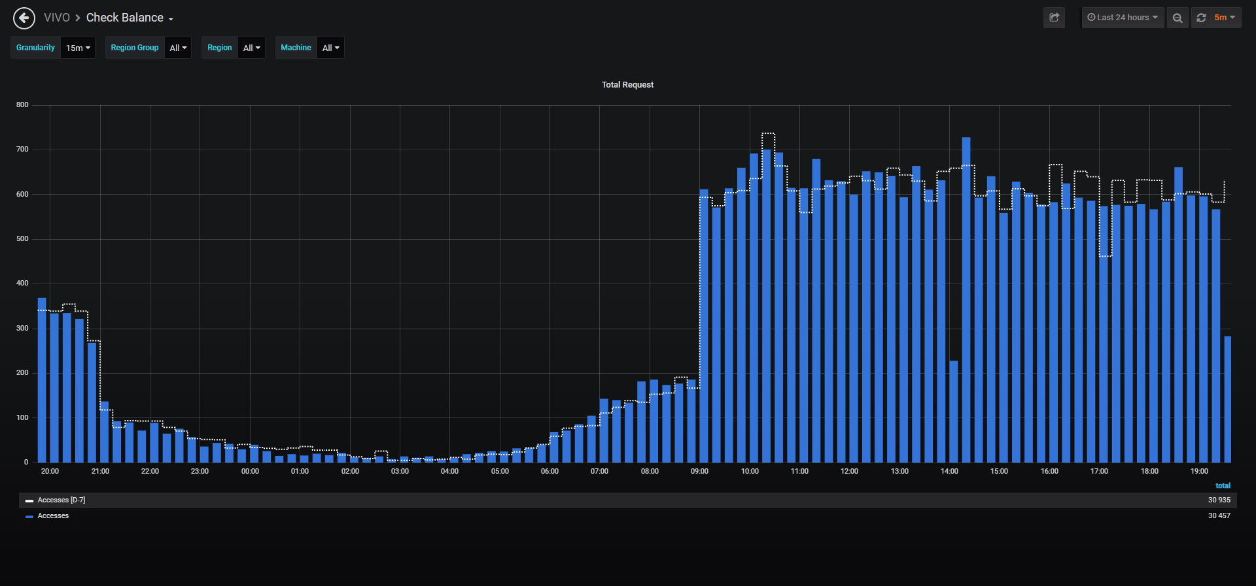The width and height of the screenshot is (1256, 586).
Task: Click the Granularity variable label
Action: pyautogui.click(x=35, y=48)
